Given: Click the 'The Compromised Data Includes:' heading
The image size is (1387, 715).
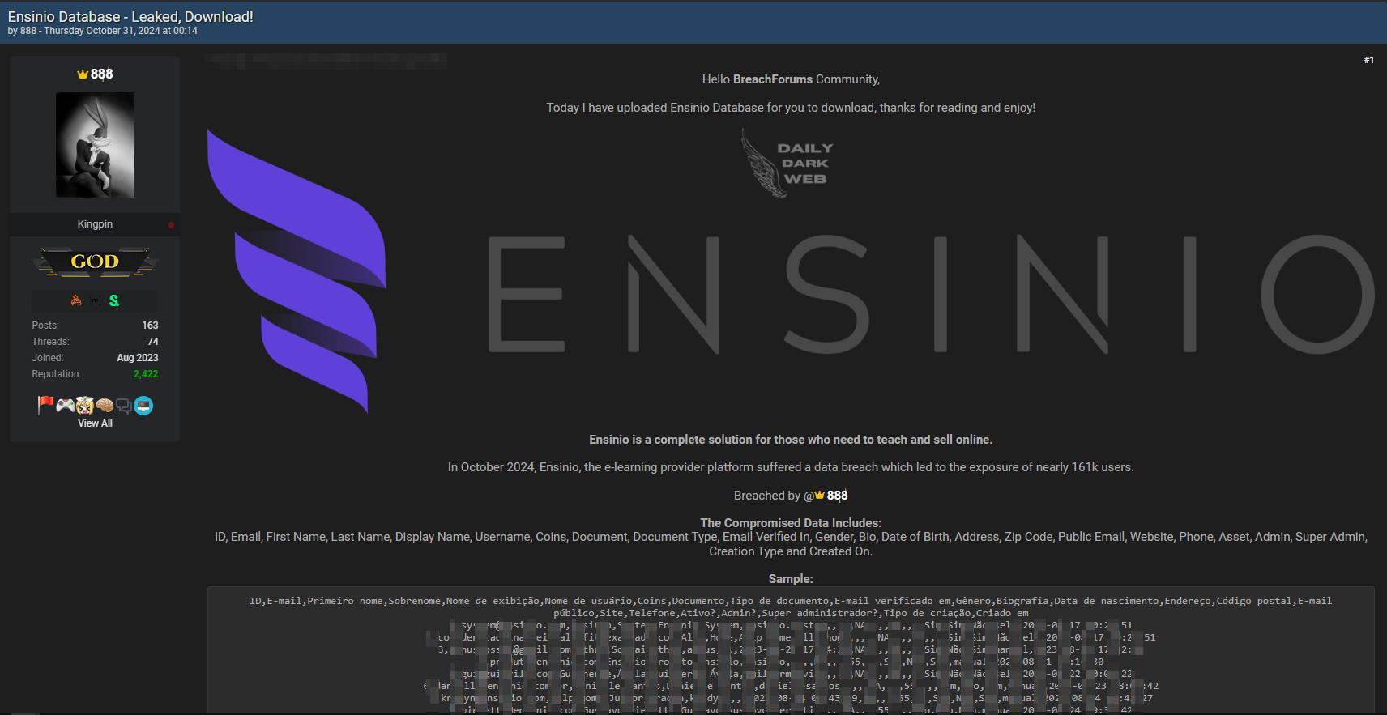Looking at the screenshot, I should 791,523.
